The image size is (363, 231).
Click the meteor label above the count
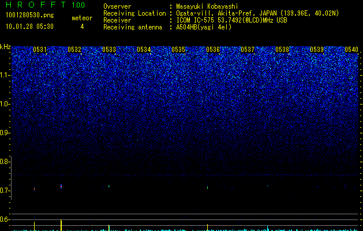(82, 18)
